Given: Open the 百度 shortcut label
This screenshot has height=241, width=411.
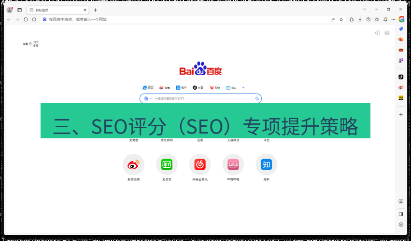Looking at the screenshot, I should 200,140.
